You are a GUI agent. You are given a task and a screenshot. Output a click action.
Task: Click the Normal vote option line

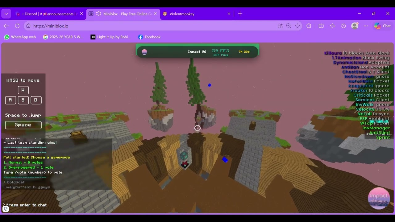click(x=23, y=162)
